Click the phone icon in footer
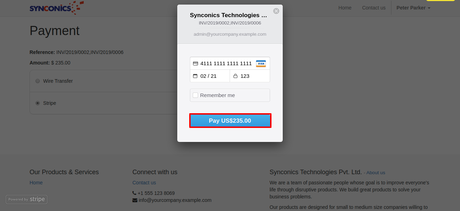The width and height of the screenshot is (460, 211). click(134, 193)
